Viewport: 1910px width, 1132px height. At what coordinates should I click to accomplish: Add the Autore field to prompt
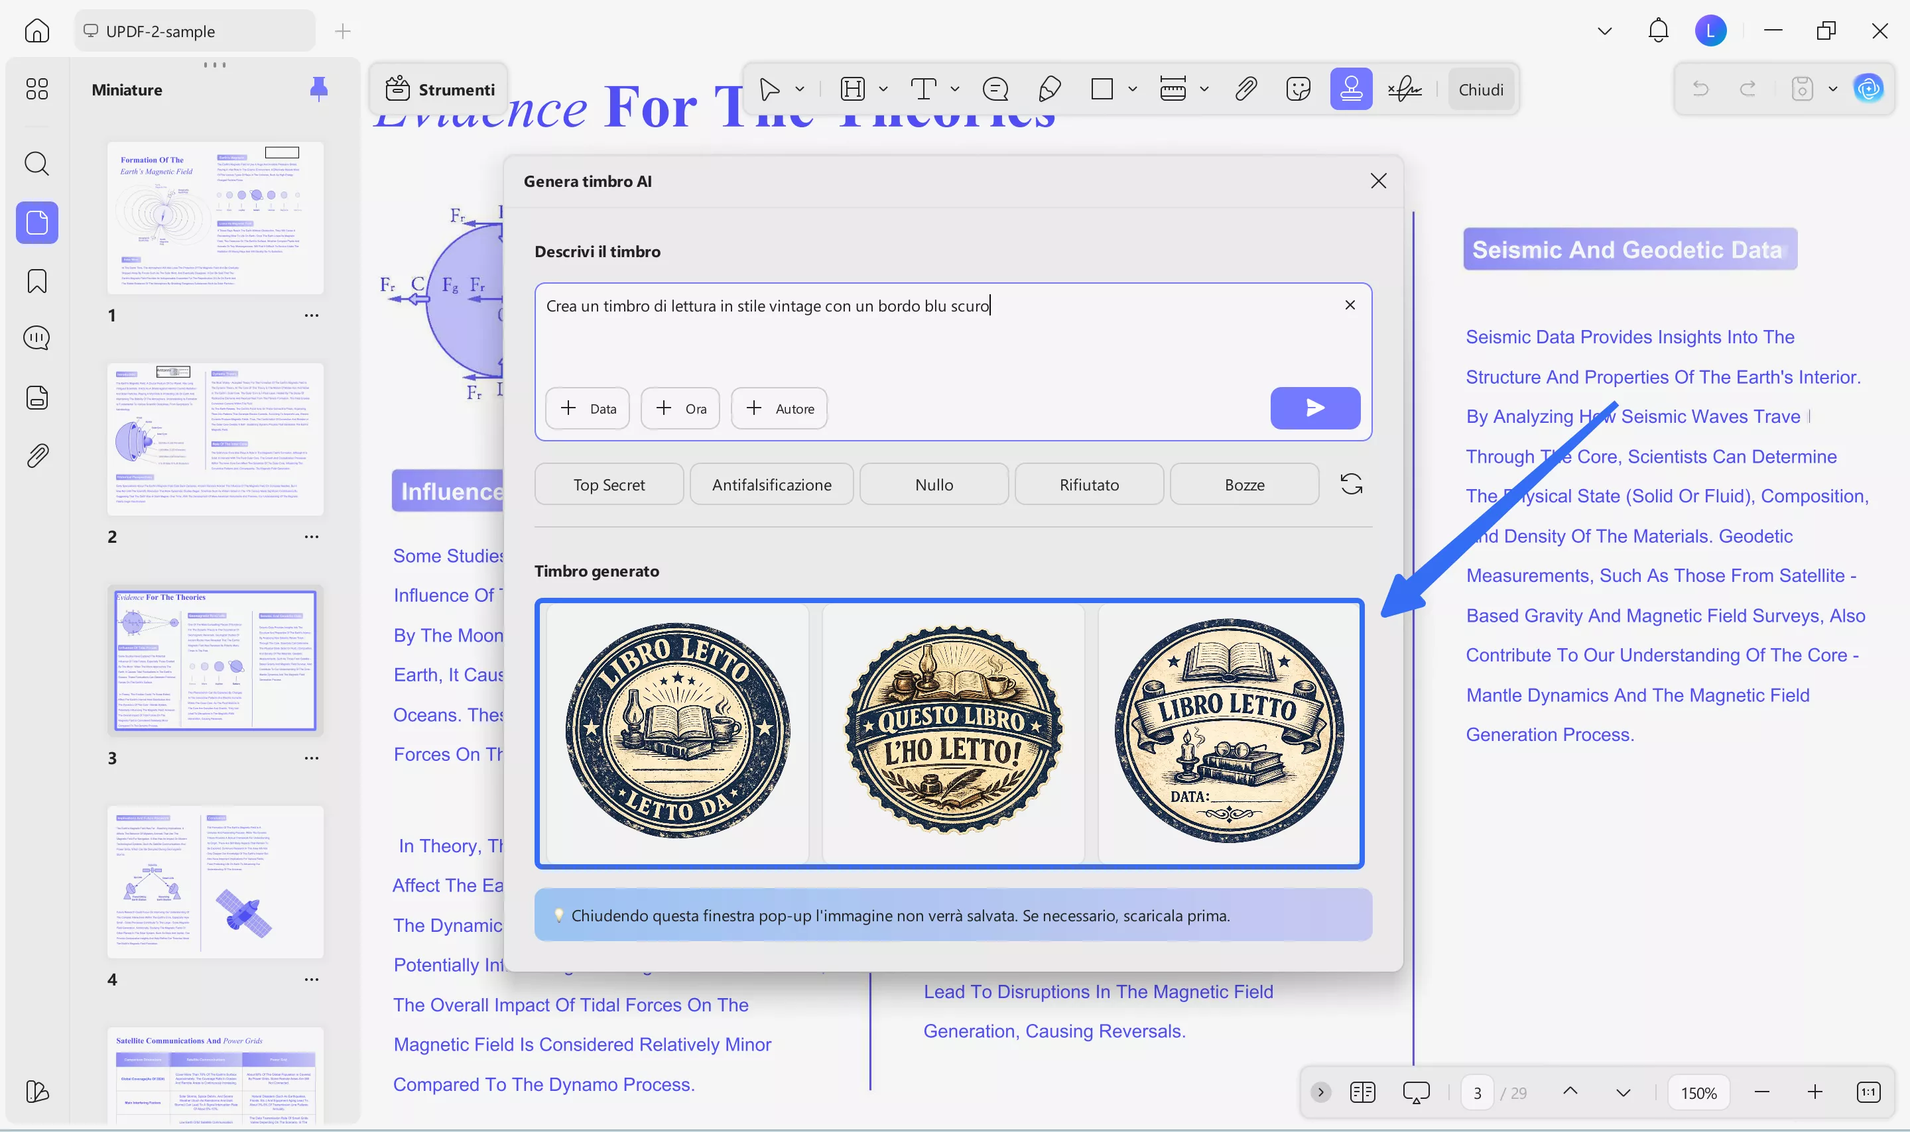pos(779,409)
